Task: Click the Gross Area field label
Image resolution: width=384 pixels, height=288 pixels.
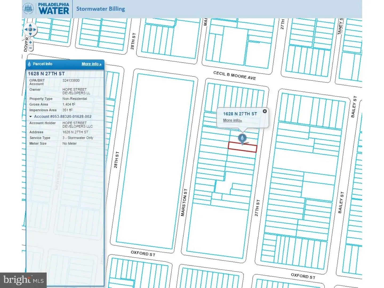Action: click(39, 104)
